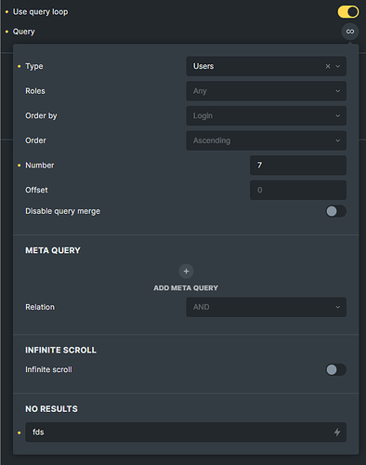Viewport: 366px width, 465px height.
Task: Click the META QUERY heading
Action: tap(53, 250)
